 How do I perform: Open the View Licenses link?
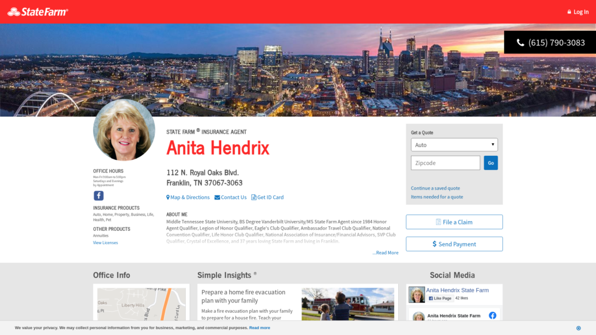pyautogui.click(x=105, y=243)
